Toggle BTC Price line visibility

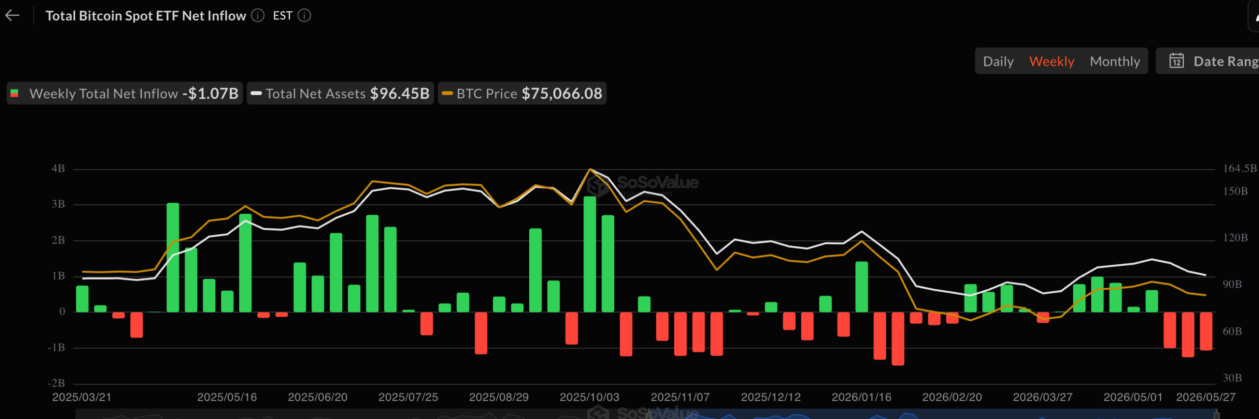point(522,93)
